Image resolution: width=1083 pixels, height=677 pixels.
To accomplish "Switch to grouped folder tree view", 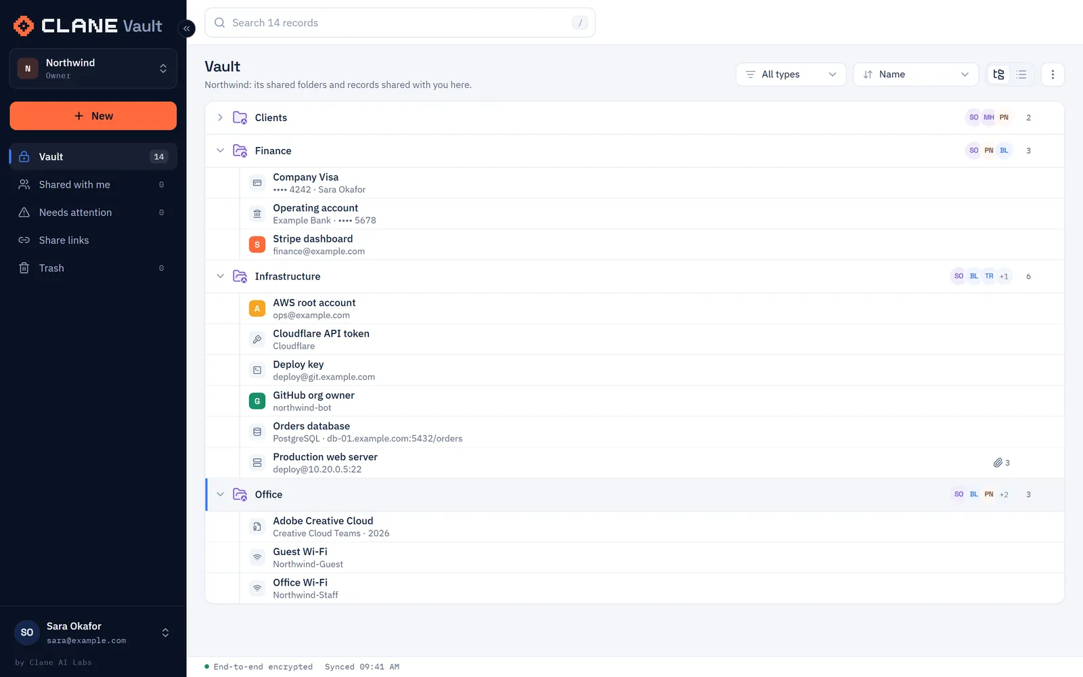I will (x=998, y=74).
